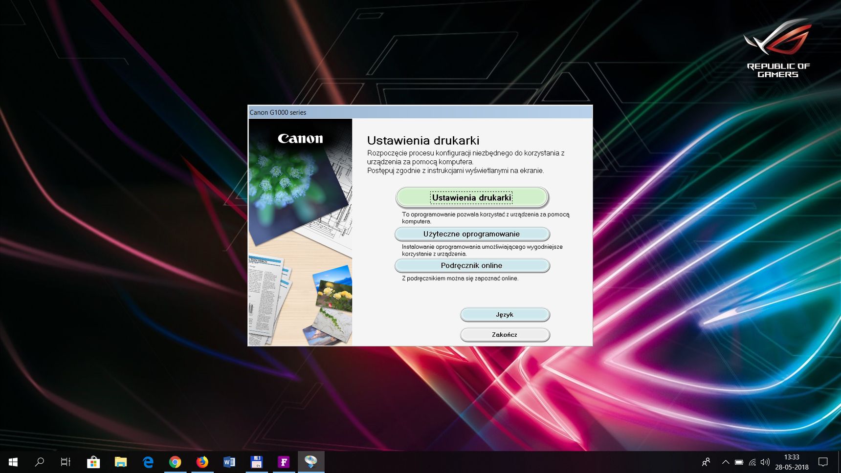Click the Show desktop sliver at the taskbar edge
The width and height of the screenshot is (841, 473).
click(x=839, y=462)
